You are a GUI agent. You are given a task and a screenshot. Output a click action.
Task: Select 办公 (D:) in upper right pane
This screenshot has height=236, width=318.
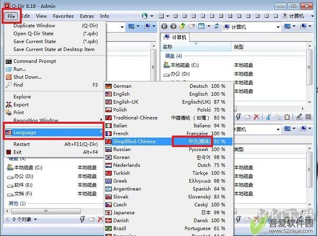click(176, 74)
